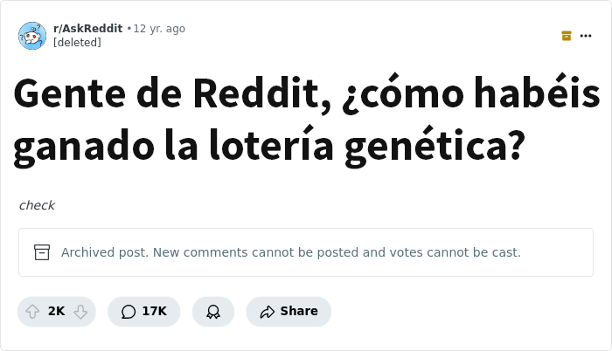Click the "12 yr. ago" timestamp

point(159,29)
